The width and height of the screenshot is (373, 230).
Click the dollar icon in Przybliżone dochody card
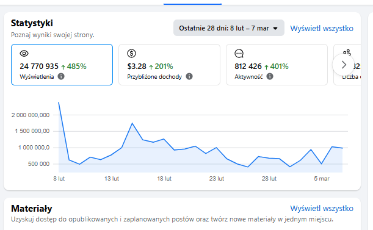(x=131, y=54)
